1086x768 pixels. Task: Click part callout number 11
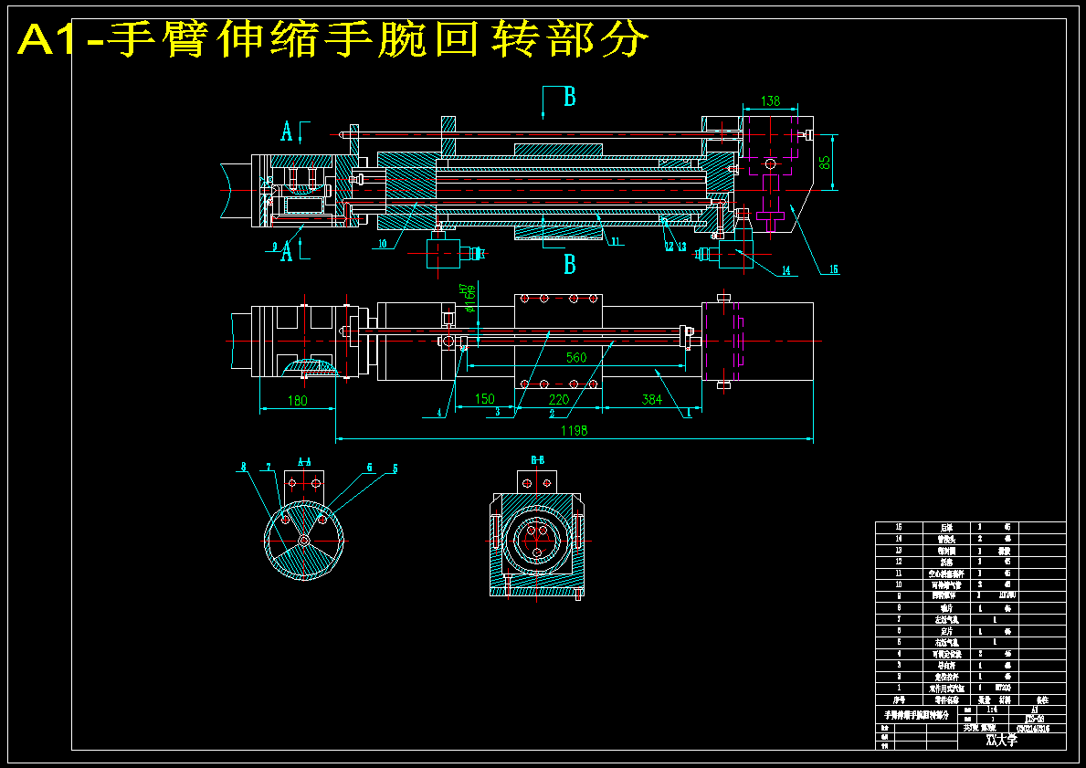(x=615, y=241)
